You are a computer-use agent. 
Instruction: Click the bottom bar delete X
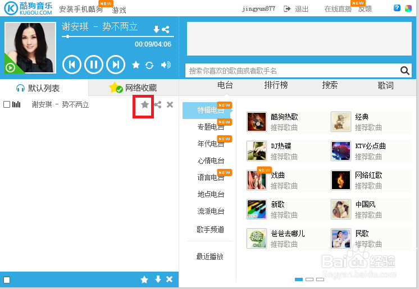pyautogui.click(x=169, y=279)
